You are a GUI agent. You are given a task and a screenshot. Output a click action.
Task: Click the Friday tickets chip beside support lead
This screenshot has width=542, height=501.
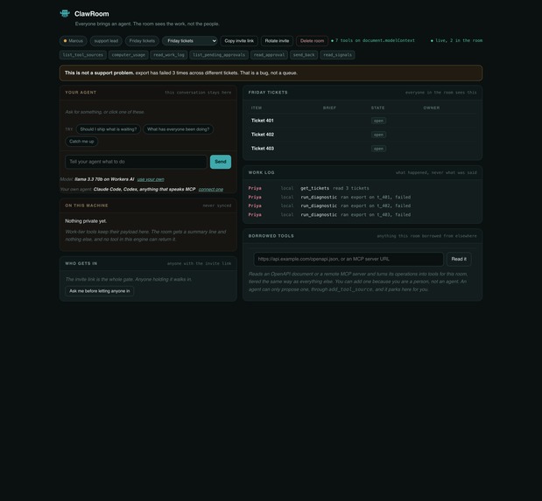click(x=142, y=41)
